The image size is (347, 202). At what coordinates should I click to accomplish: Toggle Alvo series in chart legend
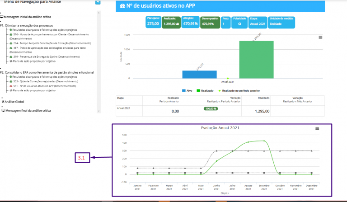coord(187,91)
